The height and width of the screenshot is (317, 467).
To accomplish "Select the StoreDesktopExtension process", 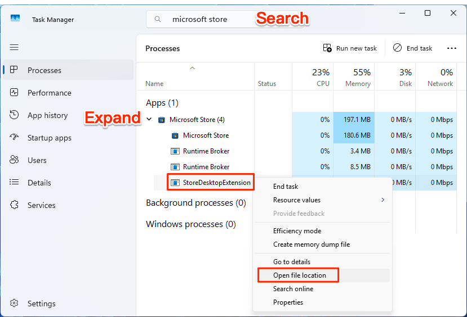I will [x=210, y=183].
